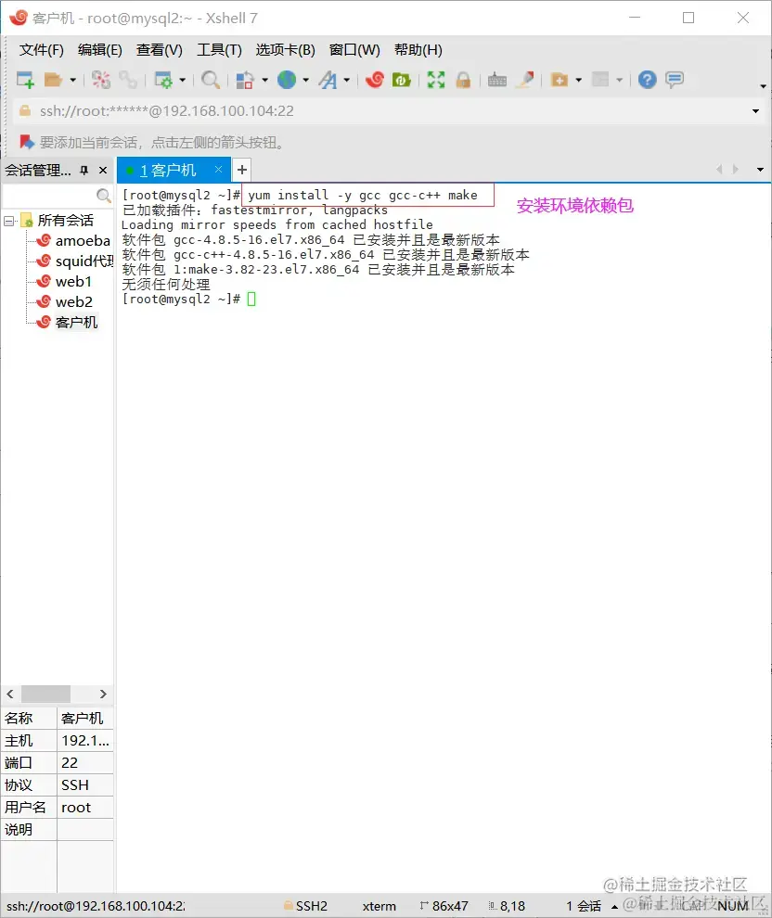This screenshot has height=918, width=772.
Task: Click the color scheme/layout toolbar icon
Action: pos(245,80)
